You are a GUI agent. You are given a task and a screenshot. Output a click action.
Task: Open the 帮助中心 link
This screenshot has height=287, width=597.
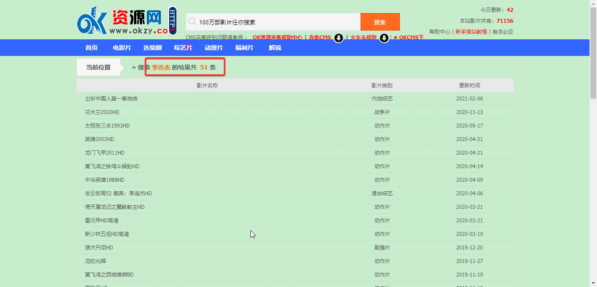439,31
